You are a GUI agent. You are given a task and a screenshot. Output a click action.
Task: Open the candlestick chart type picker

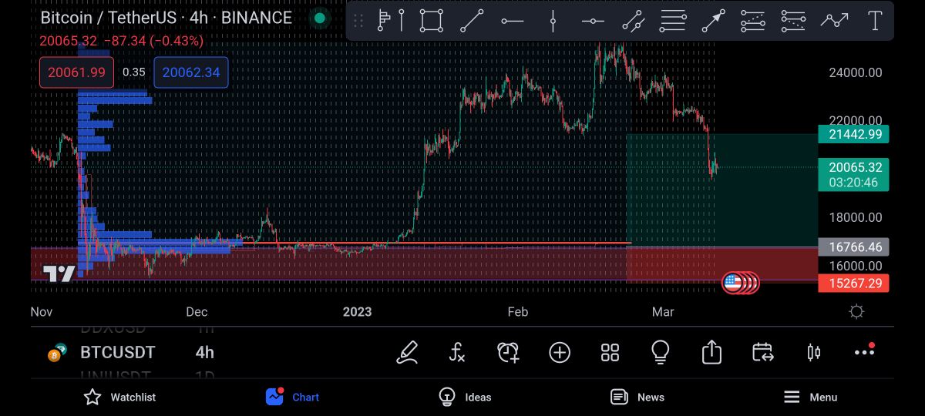(813, 353)
